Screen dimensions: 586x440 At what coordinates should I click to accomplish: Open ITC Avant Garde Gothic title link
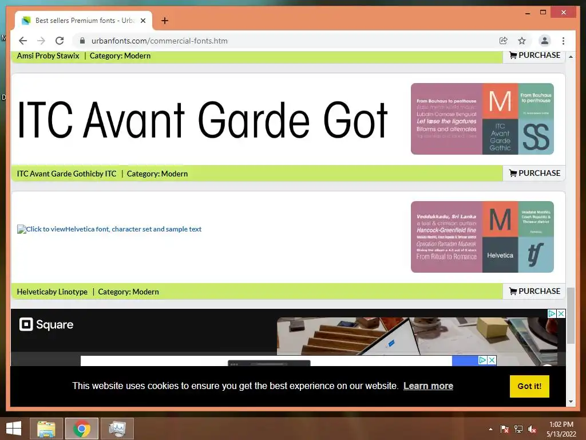point(56,174)
